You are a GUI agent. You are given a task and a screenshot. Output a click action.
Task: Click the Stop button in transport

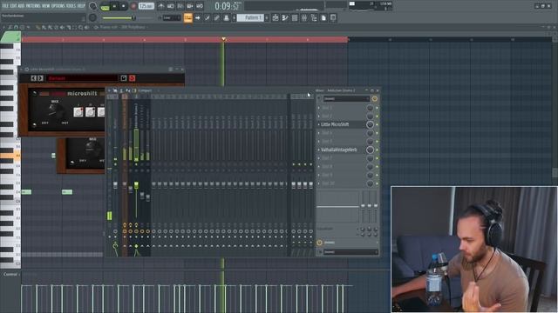[124, 6]
